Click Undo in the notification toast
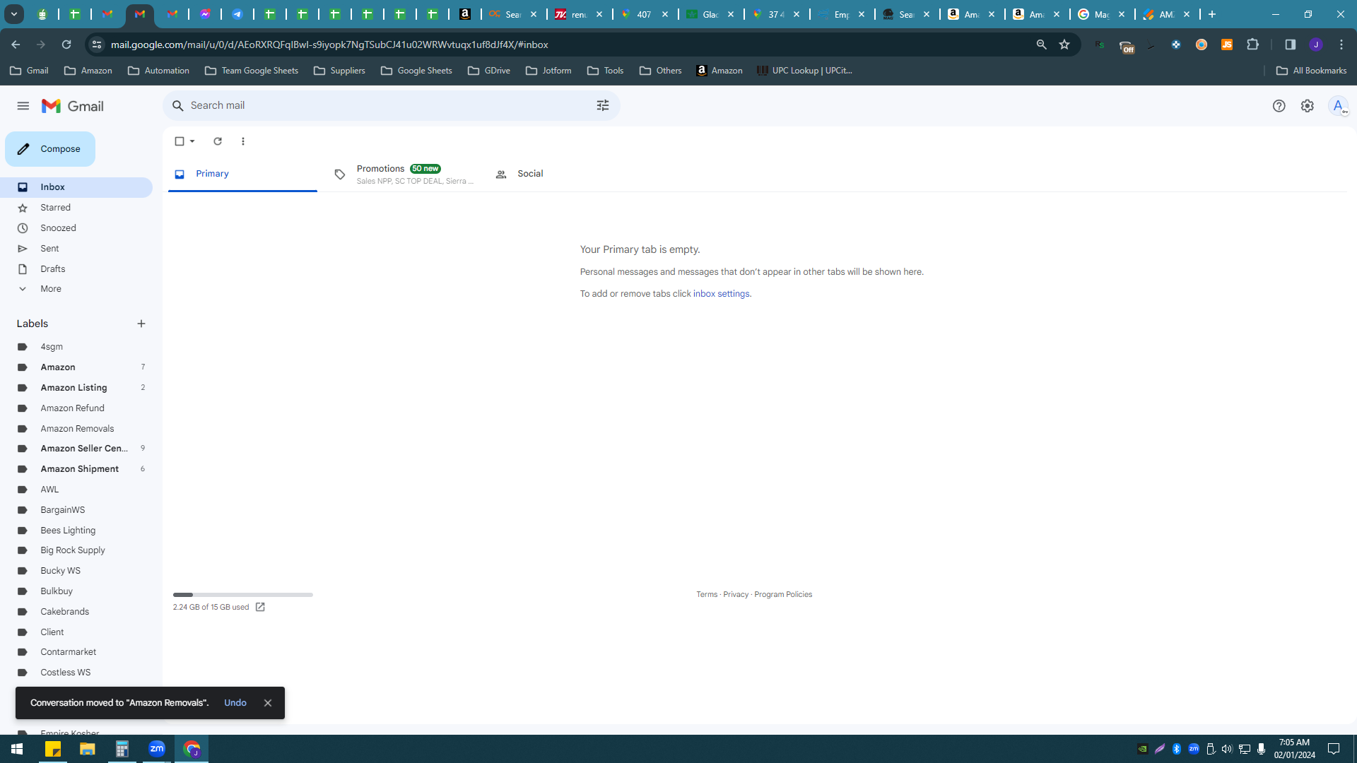Viewport: 1357px width, 763px height. click(235, 703)
